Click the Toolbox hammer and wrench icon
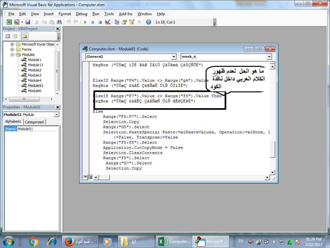Viewport: 330px width, 248px height. pyautogui.click(x=139, y=22)
